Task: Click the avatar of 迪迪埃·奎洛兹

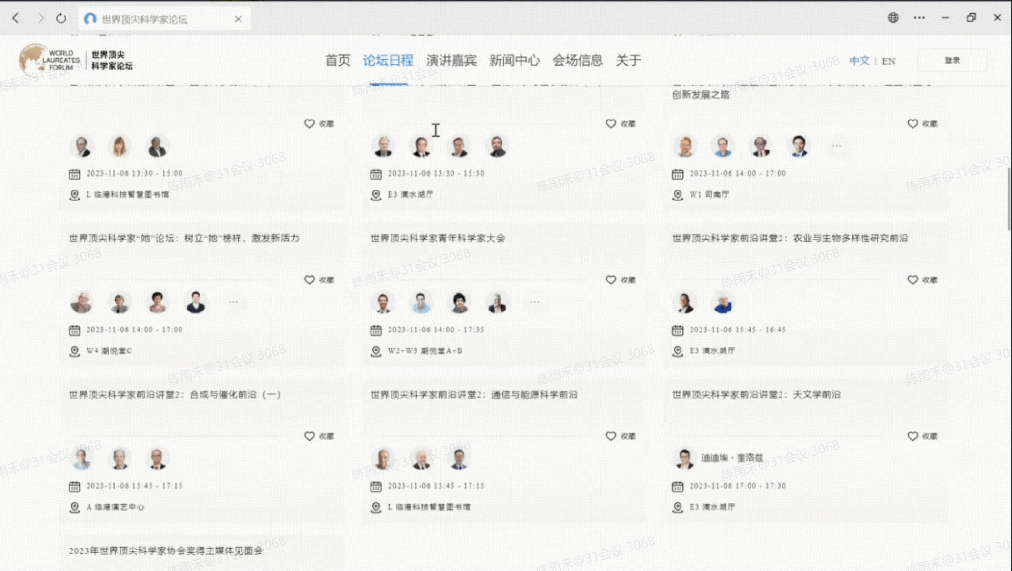Action: (x=685, y=458)
